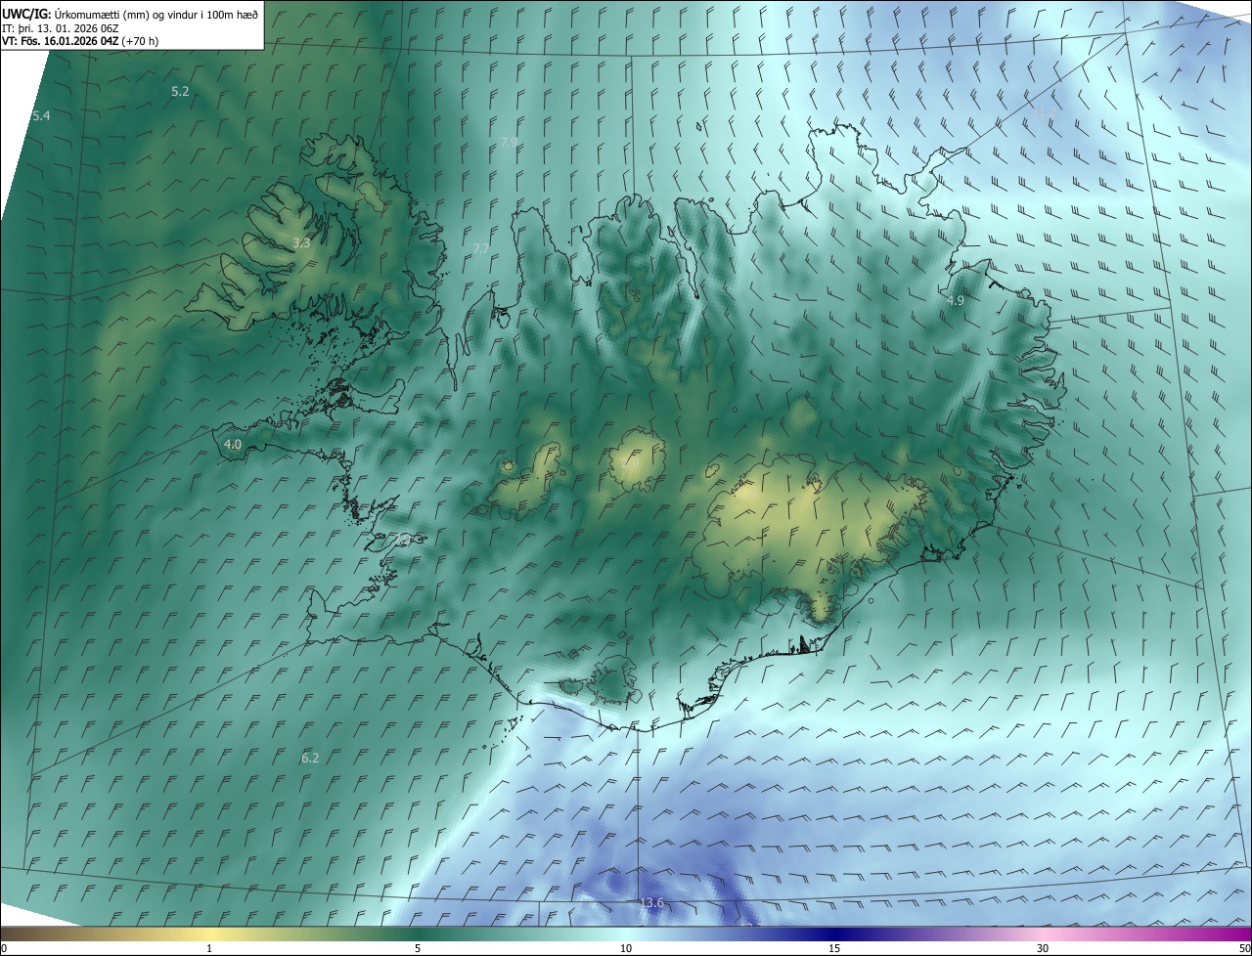Click the color scale tick labeled 15
Image resolution: width=1252 pixels, height=956 pixels.
pyautogui.click(x=834, y=948)
